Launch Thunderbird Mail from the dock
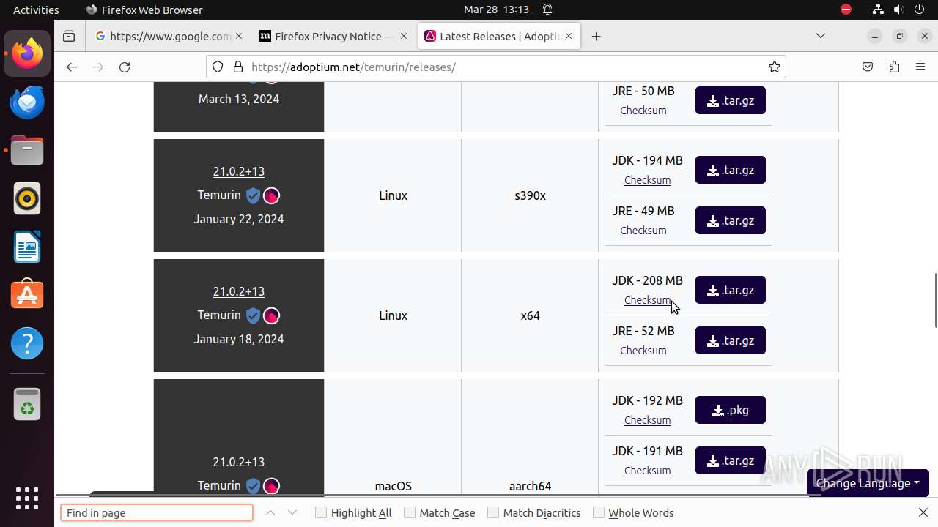The width and height of the screenshot is (938, 527). pyautogui.click(x=27, y=102)
